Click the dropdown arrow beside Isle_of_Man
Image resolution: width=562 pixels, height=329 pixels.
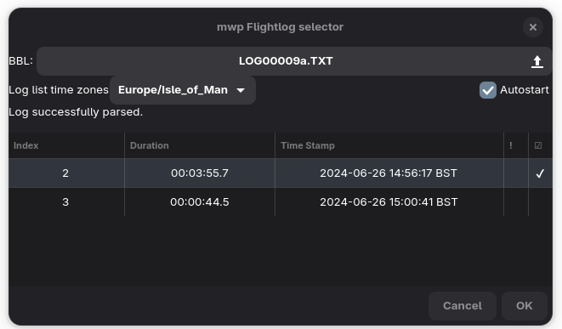click(x=241, y=90)
